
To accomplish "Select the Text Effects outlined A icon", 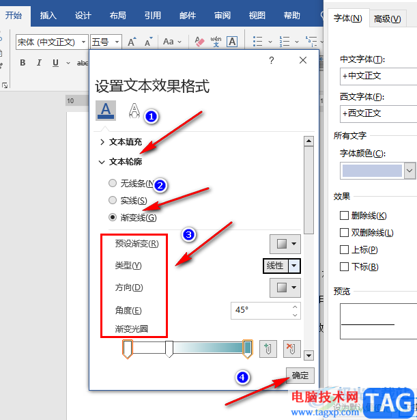I will click(x=134, y=111).
